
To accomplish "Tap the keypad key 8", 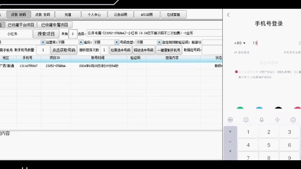I will [269, 157].
